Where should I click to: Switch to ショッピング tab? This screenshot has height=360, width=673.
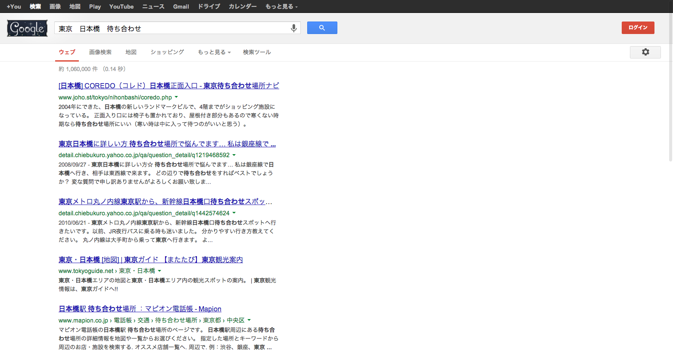(167, 52)
